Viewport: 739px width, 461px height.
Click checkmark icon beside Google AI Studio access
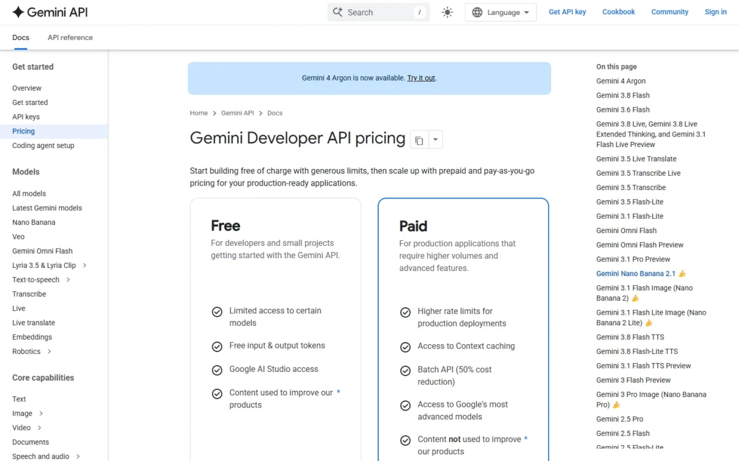[x=217, y=370]
